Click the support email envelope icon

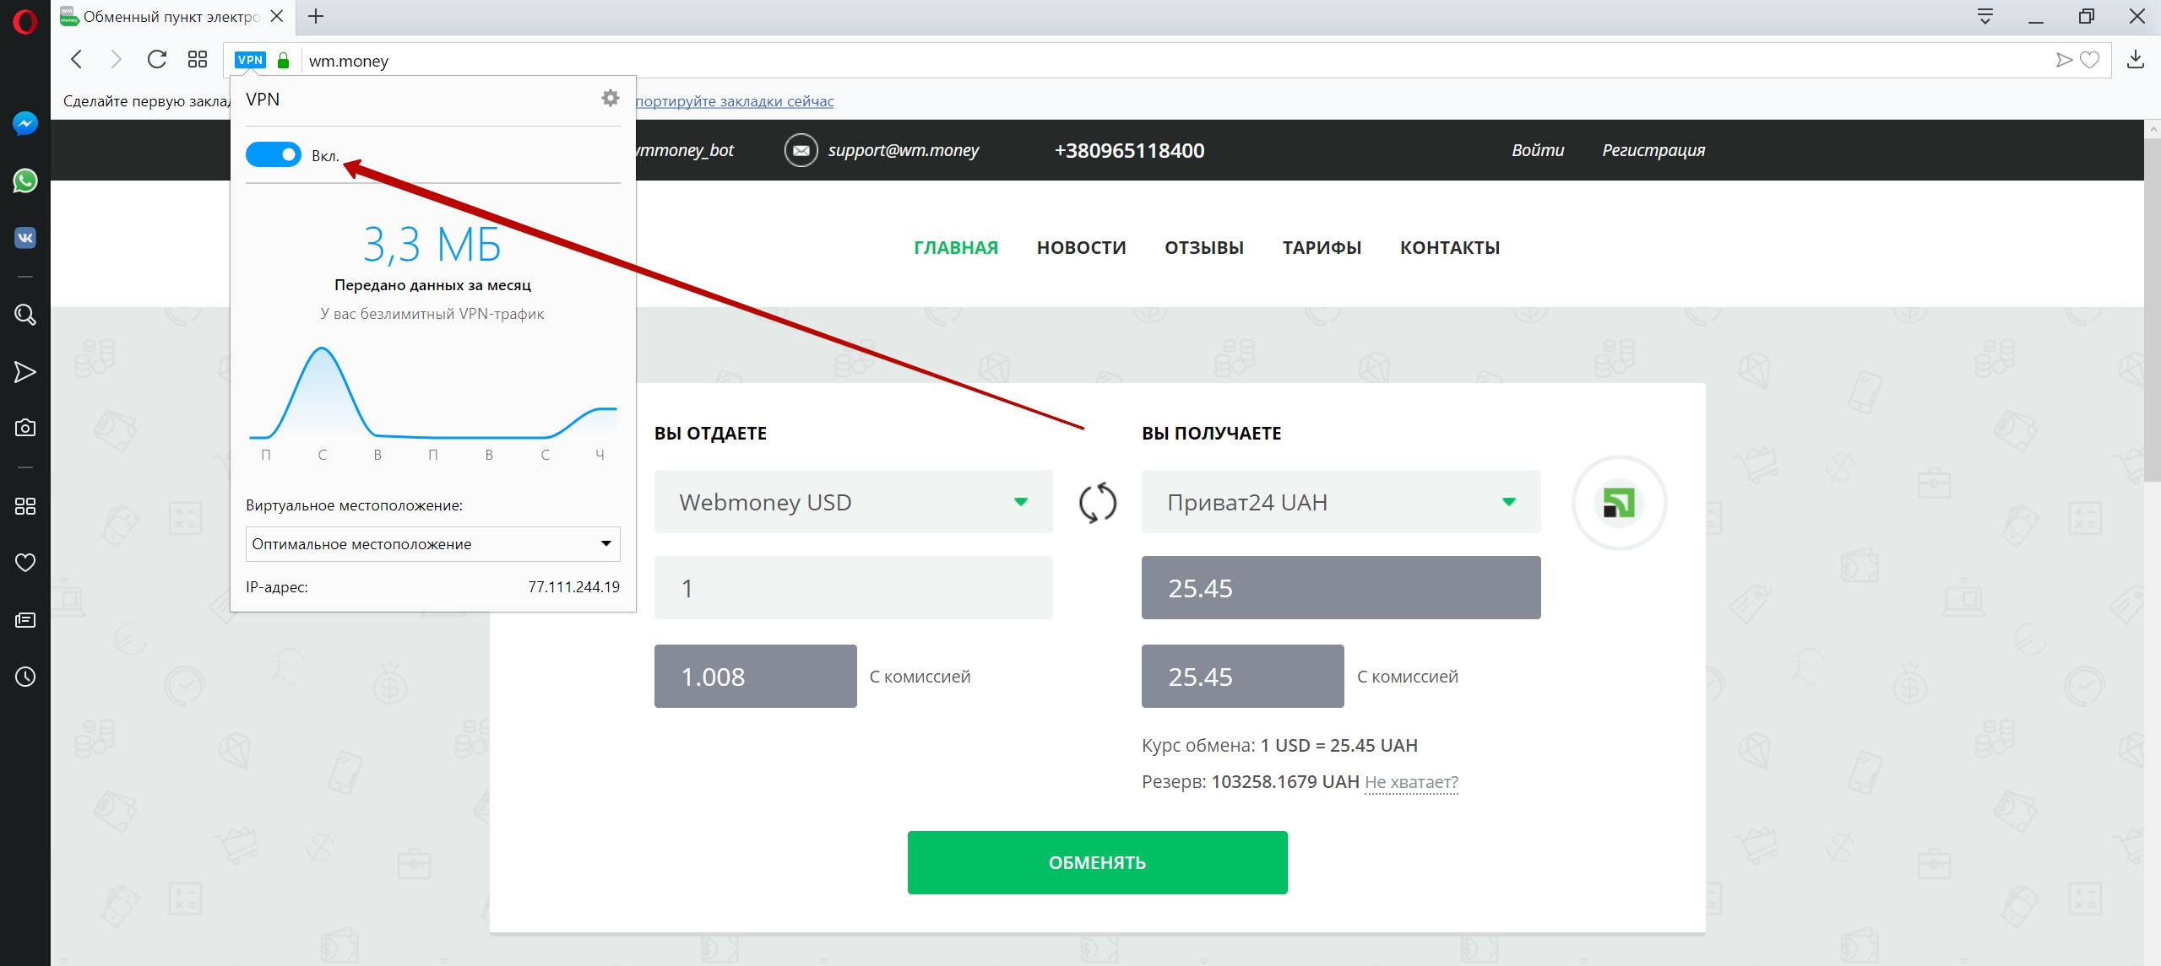click(801, 150)
